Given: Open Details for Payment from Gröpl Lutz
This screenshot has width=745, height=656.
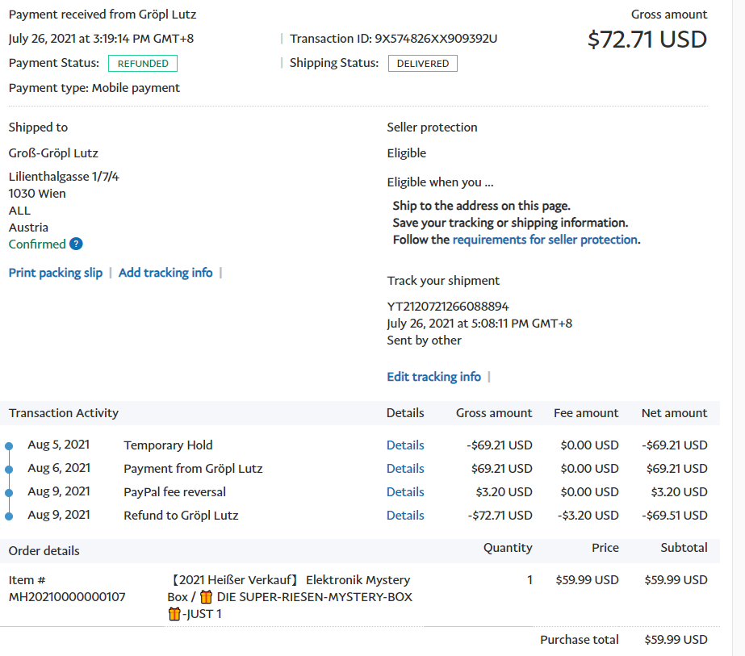Looking at the screenshot, I should 405,469.
